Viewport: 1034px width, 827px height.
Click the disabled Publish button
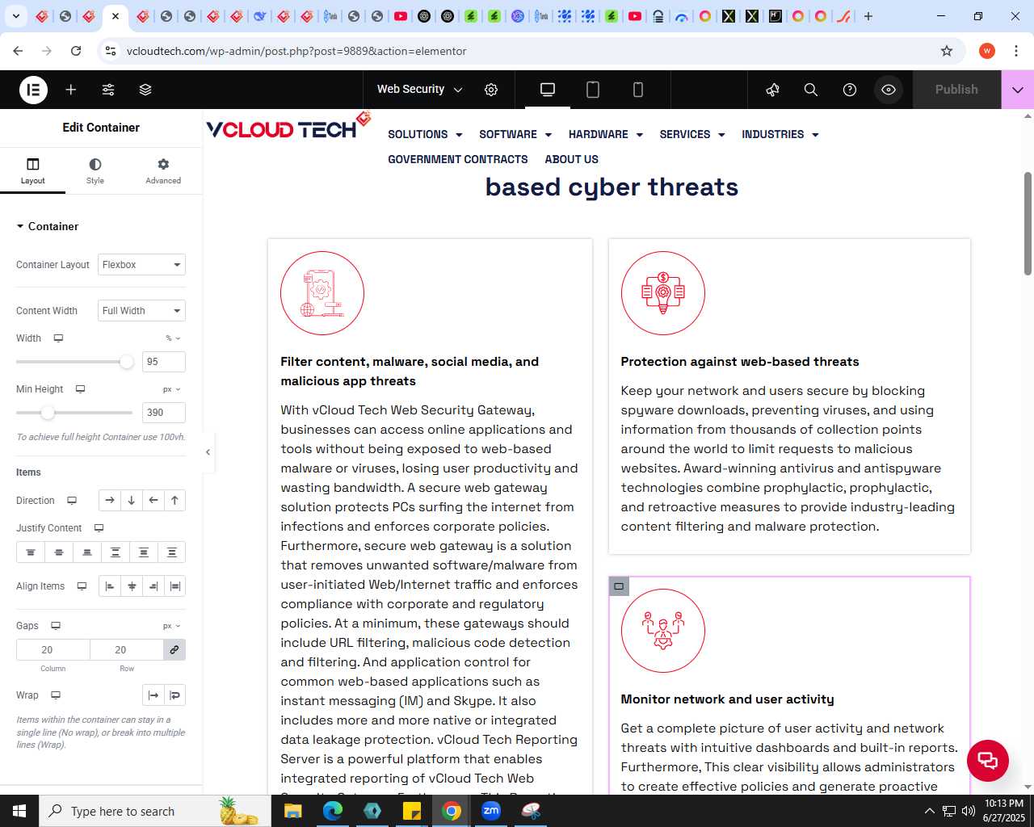(x=956, y=90)
